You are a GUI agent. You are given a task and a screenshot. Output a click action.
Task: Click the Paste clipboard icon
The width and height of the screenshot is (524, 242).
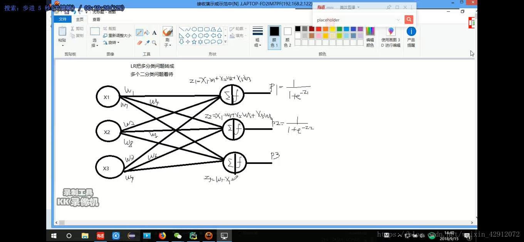(x=62, y=31)
